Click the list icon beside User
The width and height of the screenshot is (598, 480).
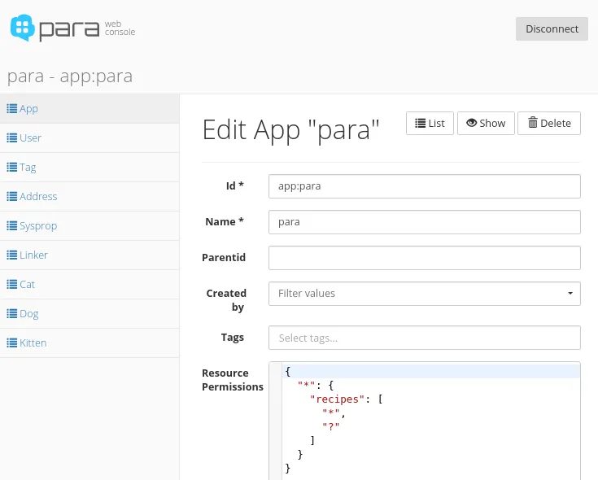12,138
